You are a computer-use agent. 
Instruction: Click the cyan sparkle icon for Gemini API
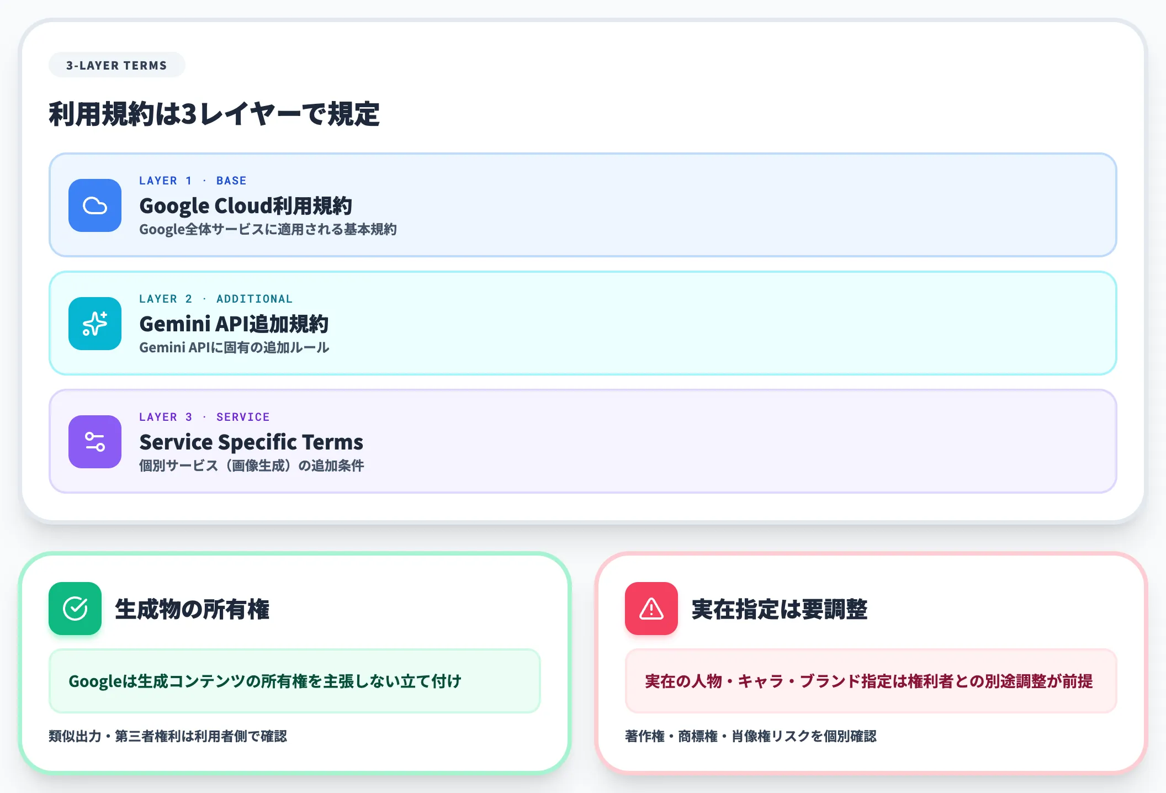click(x=95, y=324)
